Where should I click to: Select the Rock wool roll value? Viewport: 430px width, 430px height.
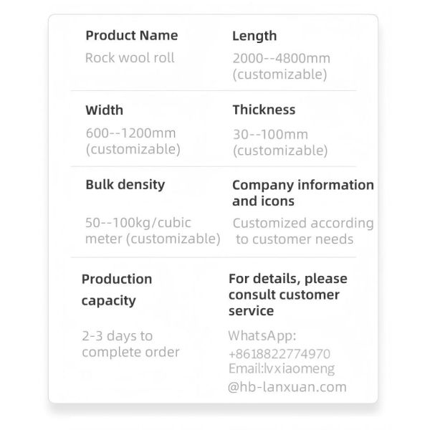pos(130,58)
